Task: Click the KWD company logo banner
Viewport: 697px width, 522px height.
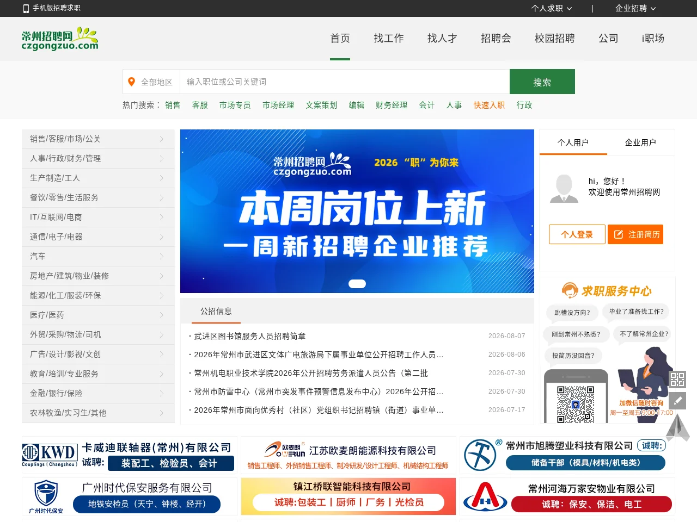Action: click(130, 455)
